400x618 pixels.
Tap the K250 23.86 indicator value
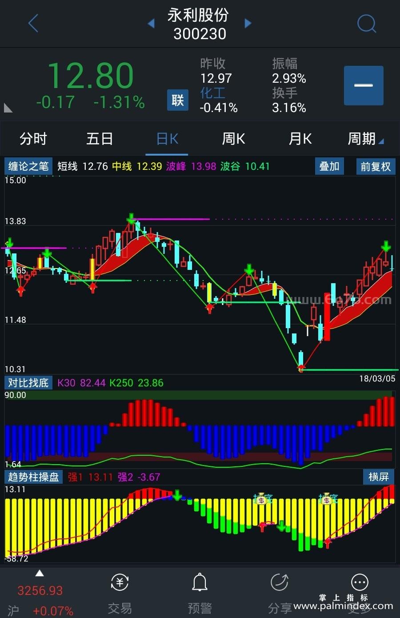point(136,383)
